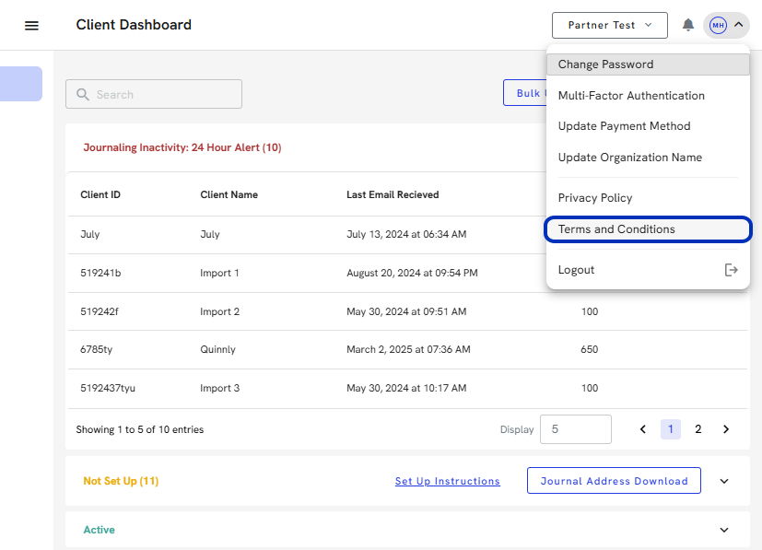Expand the Active section
The image size is (762, 550).
tap(723, 531)
